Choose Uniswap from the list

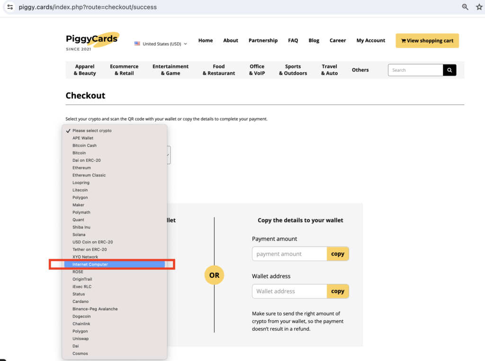[115, 338]
